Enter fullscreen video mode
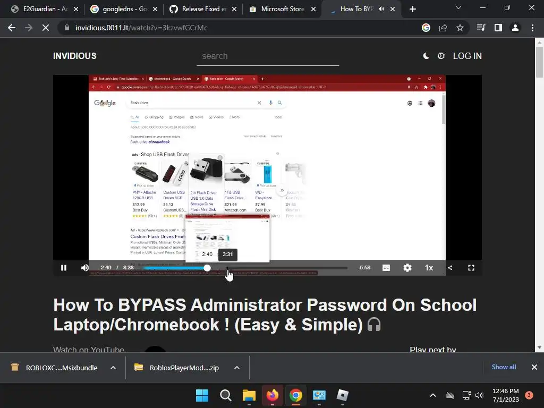This screenshot has height=408, width=544. [471, 268]
